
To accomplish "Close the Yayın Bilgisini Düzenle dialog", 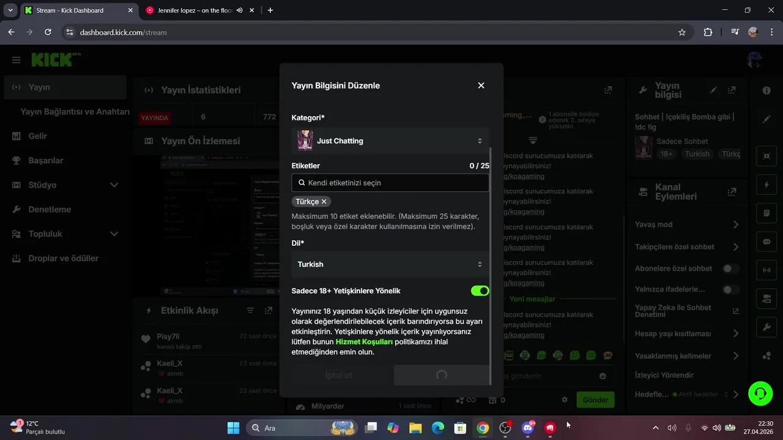I will coord(481,86).
